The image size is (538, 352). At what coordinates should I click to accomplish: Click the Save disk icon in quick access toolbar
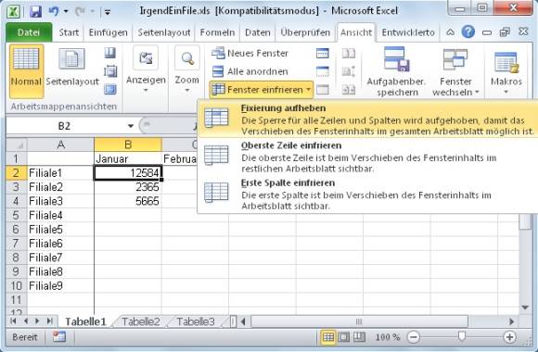(35, 12)
